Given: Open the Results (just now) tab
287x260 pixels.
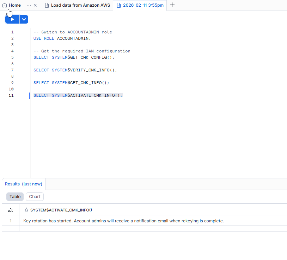Looking at the screenshot, I should 24,184.
